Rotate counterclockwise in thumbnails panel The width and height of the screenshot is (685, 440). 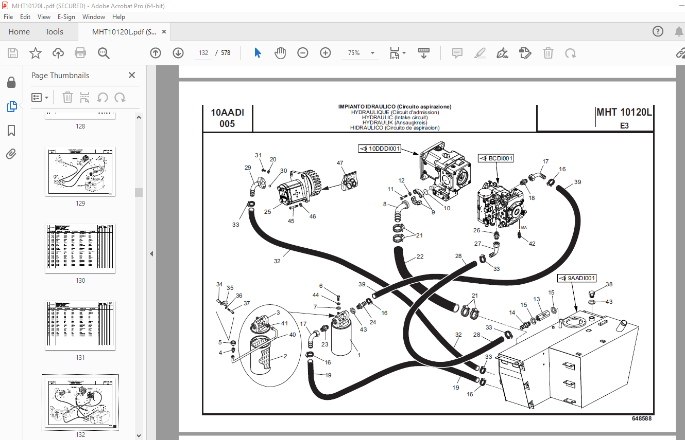[x=102, y=97]
